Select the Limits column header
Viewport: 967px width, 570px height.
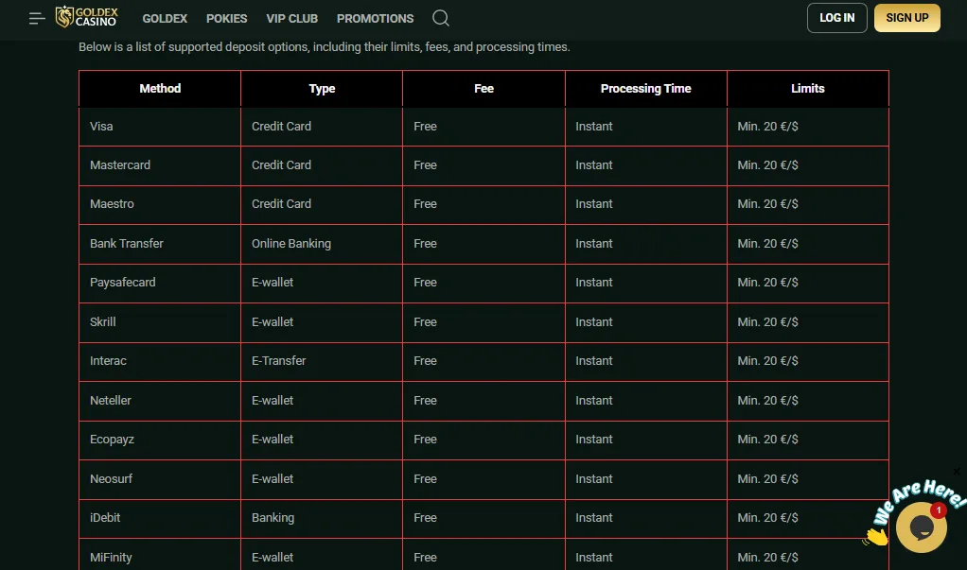point(808,89)
